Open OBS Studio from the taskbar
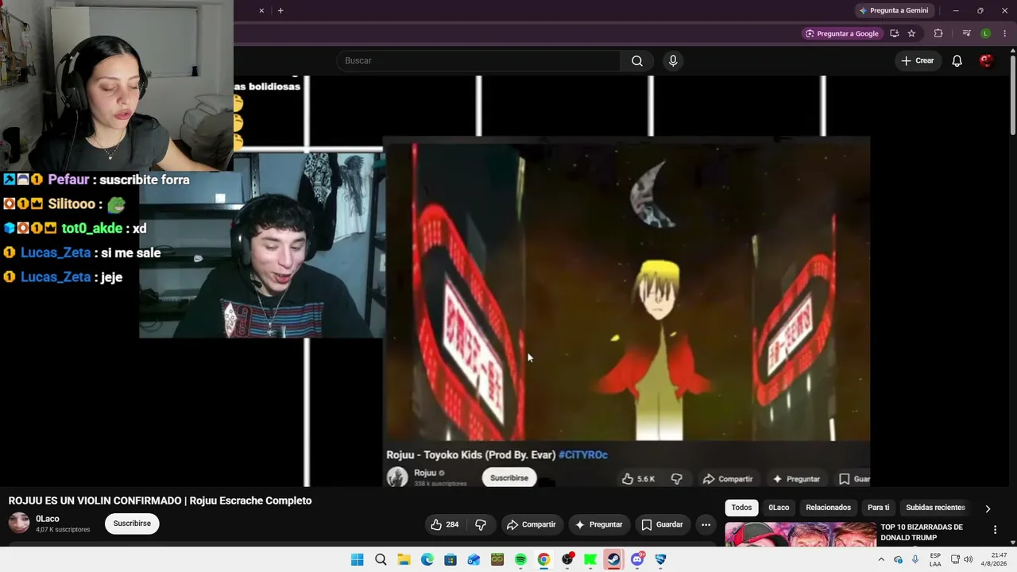 (x=567, y=559)
